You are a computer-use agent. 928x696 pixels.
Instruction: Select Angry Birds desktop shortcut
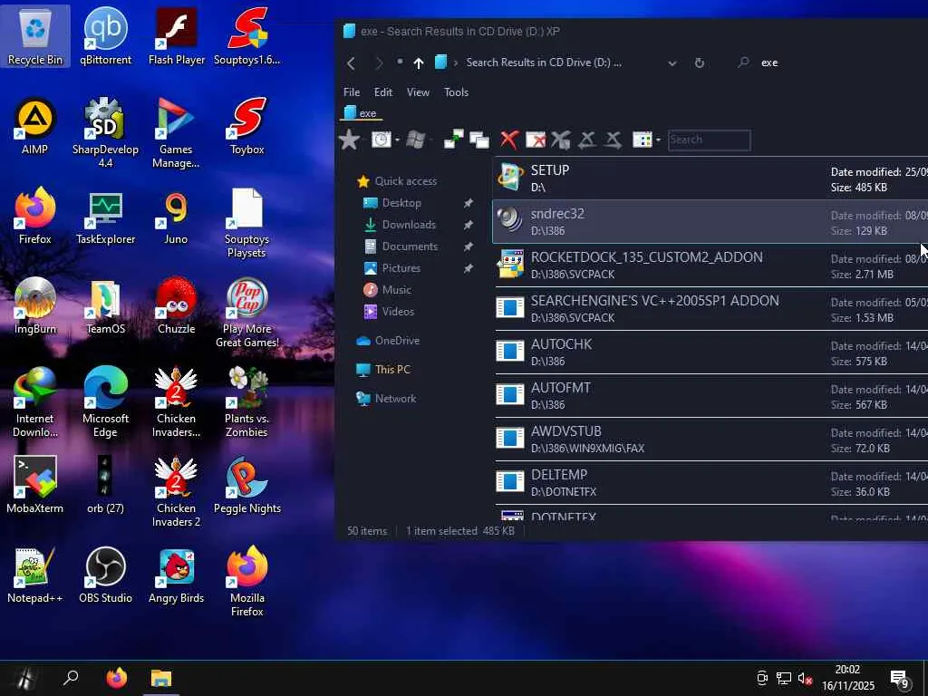click(x=177, y=575)
